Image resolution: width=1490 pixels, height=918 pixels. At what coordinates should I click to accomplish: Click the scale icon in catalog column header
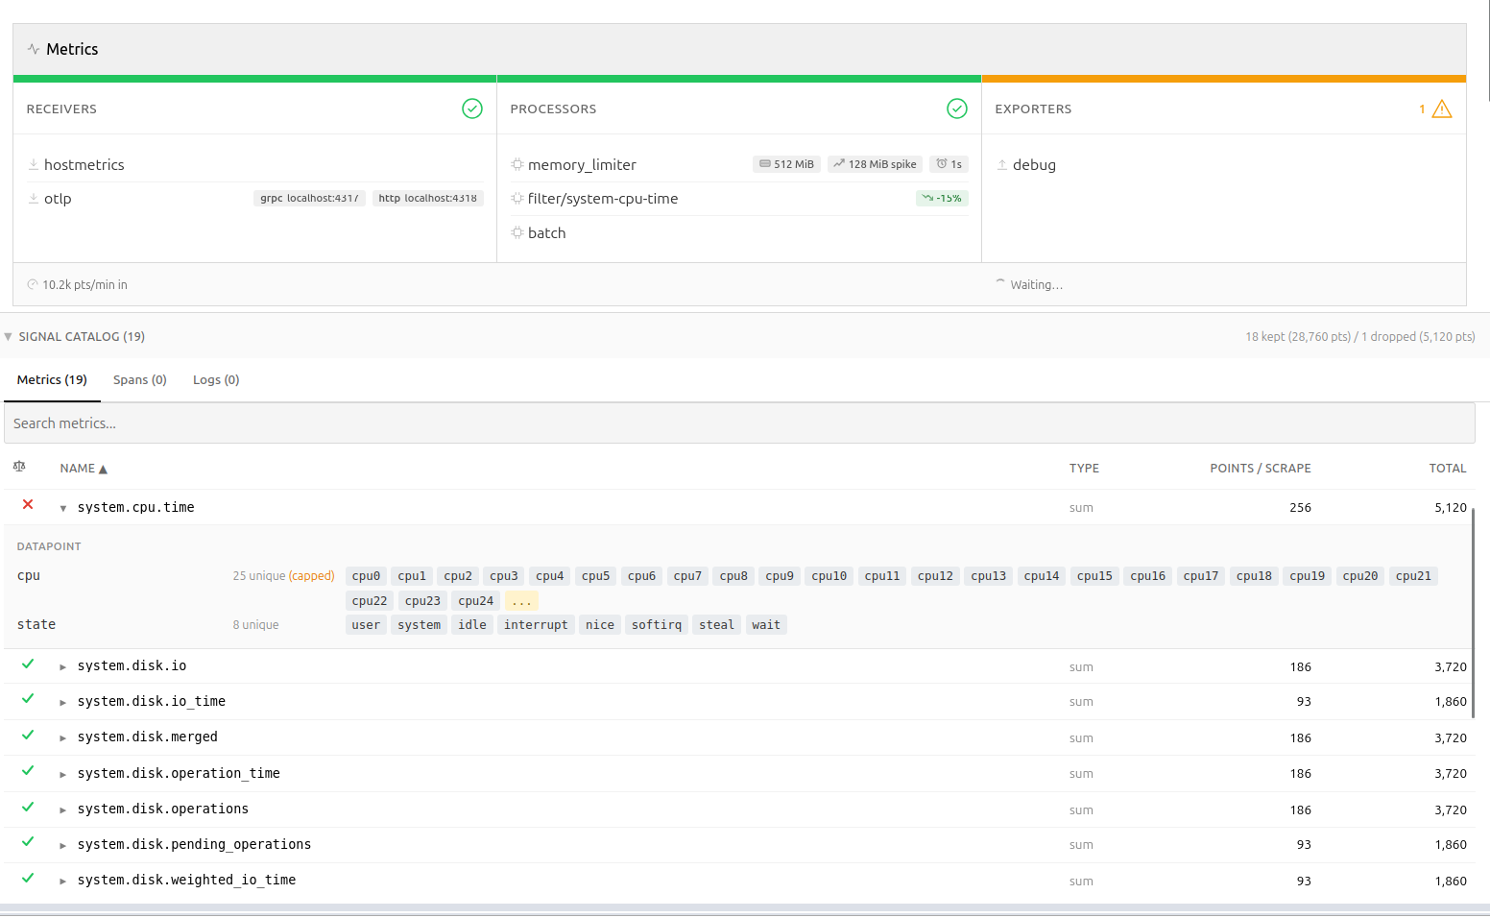tap(19, 466)
